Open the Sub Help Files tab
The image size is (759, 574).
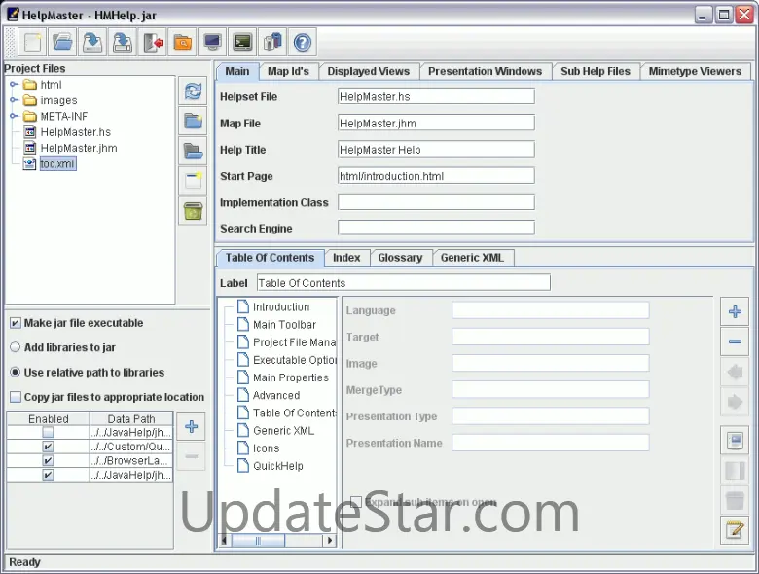[596, 72]
